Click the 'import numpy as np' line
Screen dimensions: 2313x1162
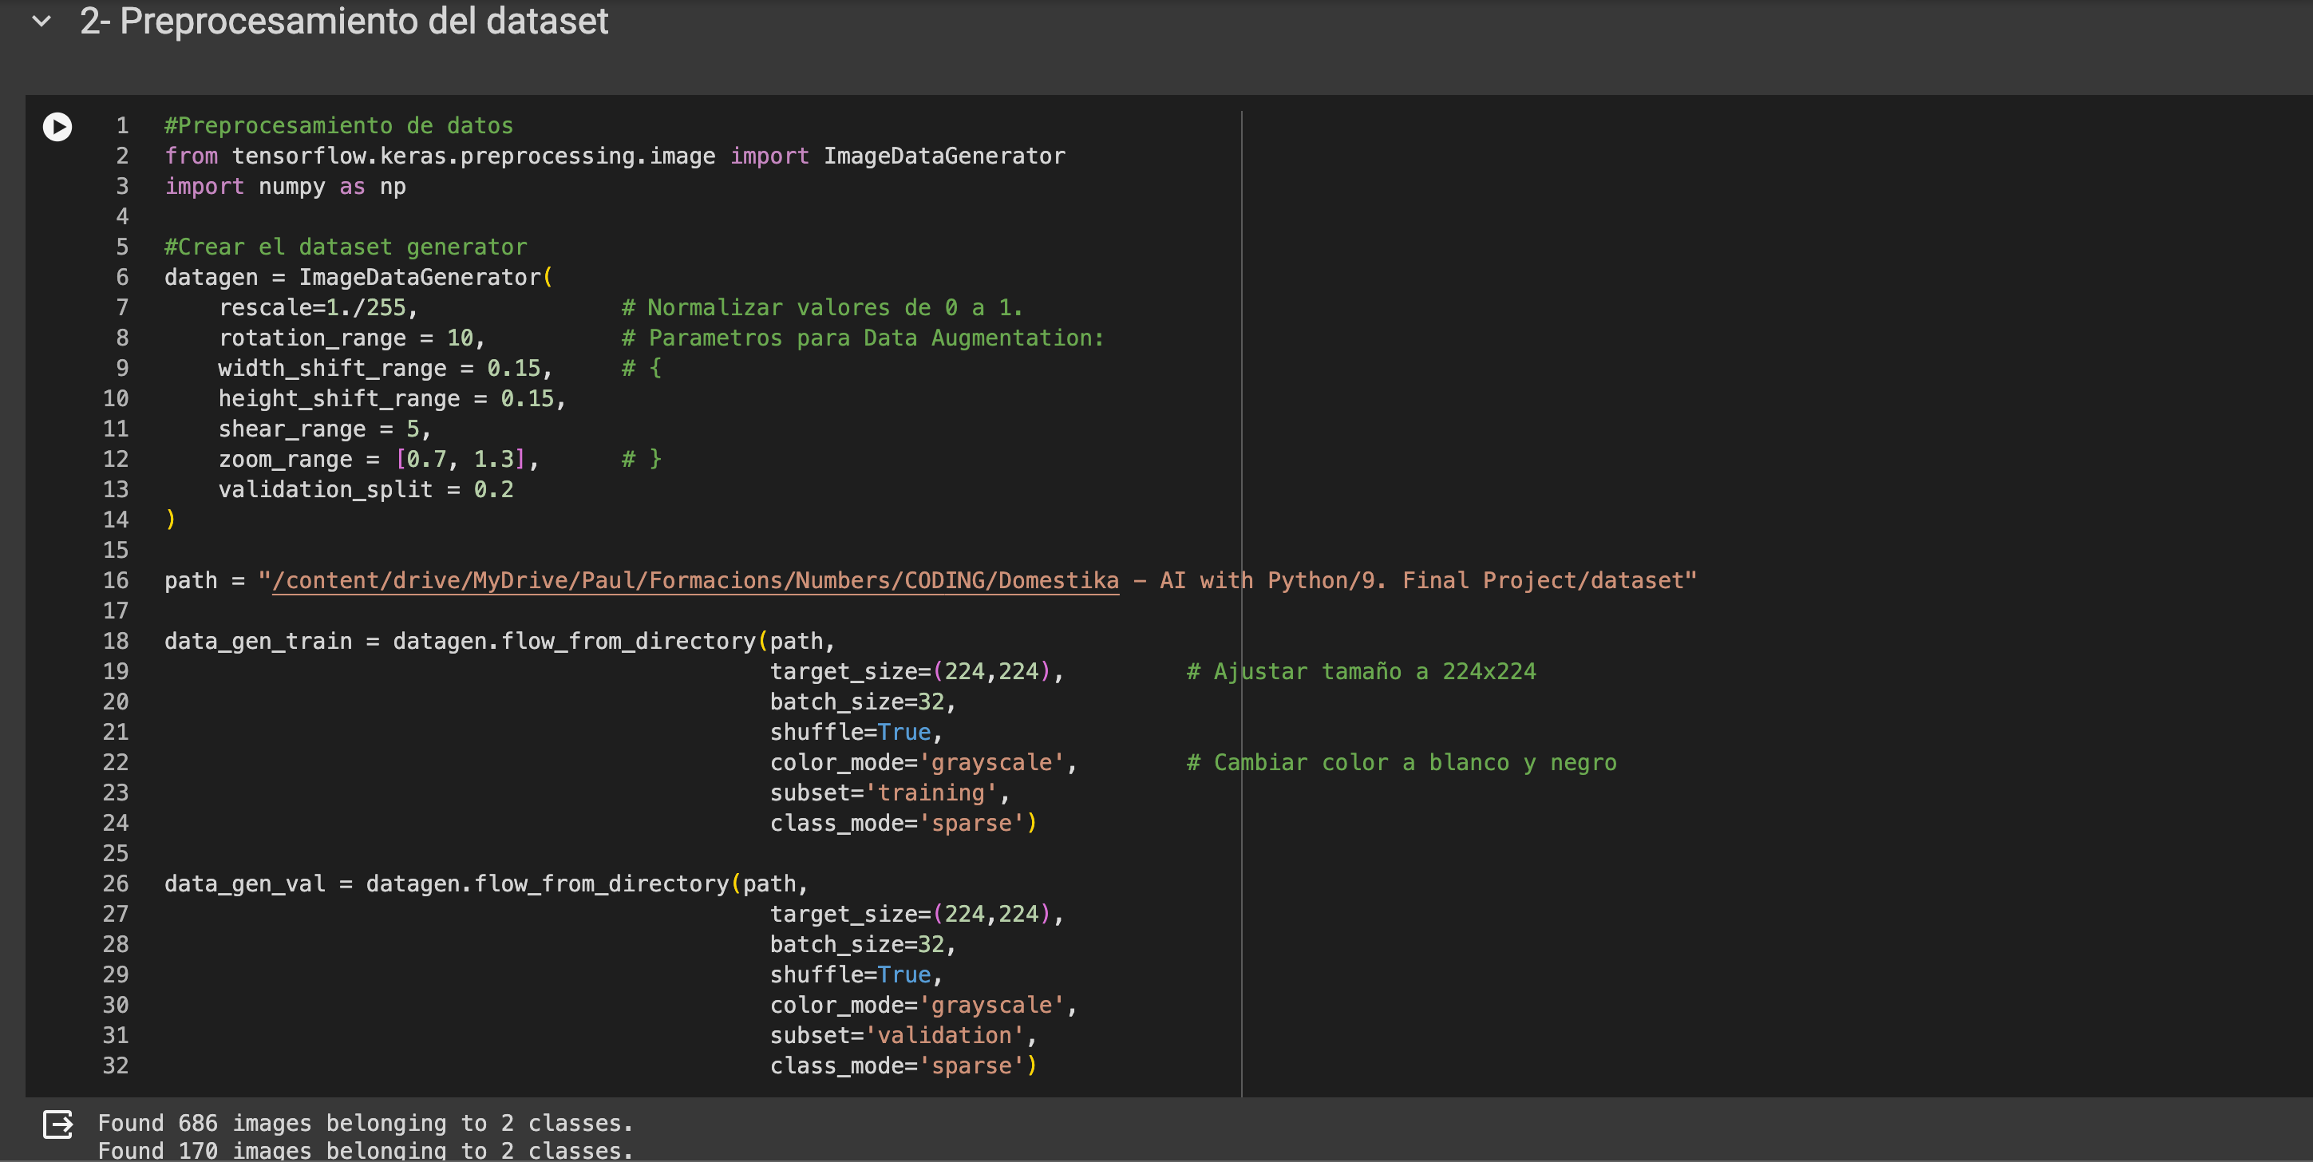point(285,187)
